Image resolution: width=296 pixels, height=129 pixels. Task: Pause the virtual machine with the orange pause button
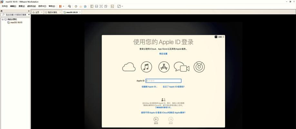60,6
